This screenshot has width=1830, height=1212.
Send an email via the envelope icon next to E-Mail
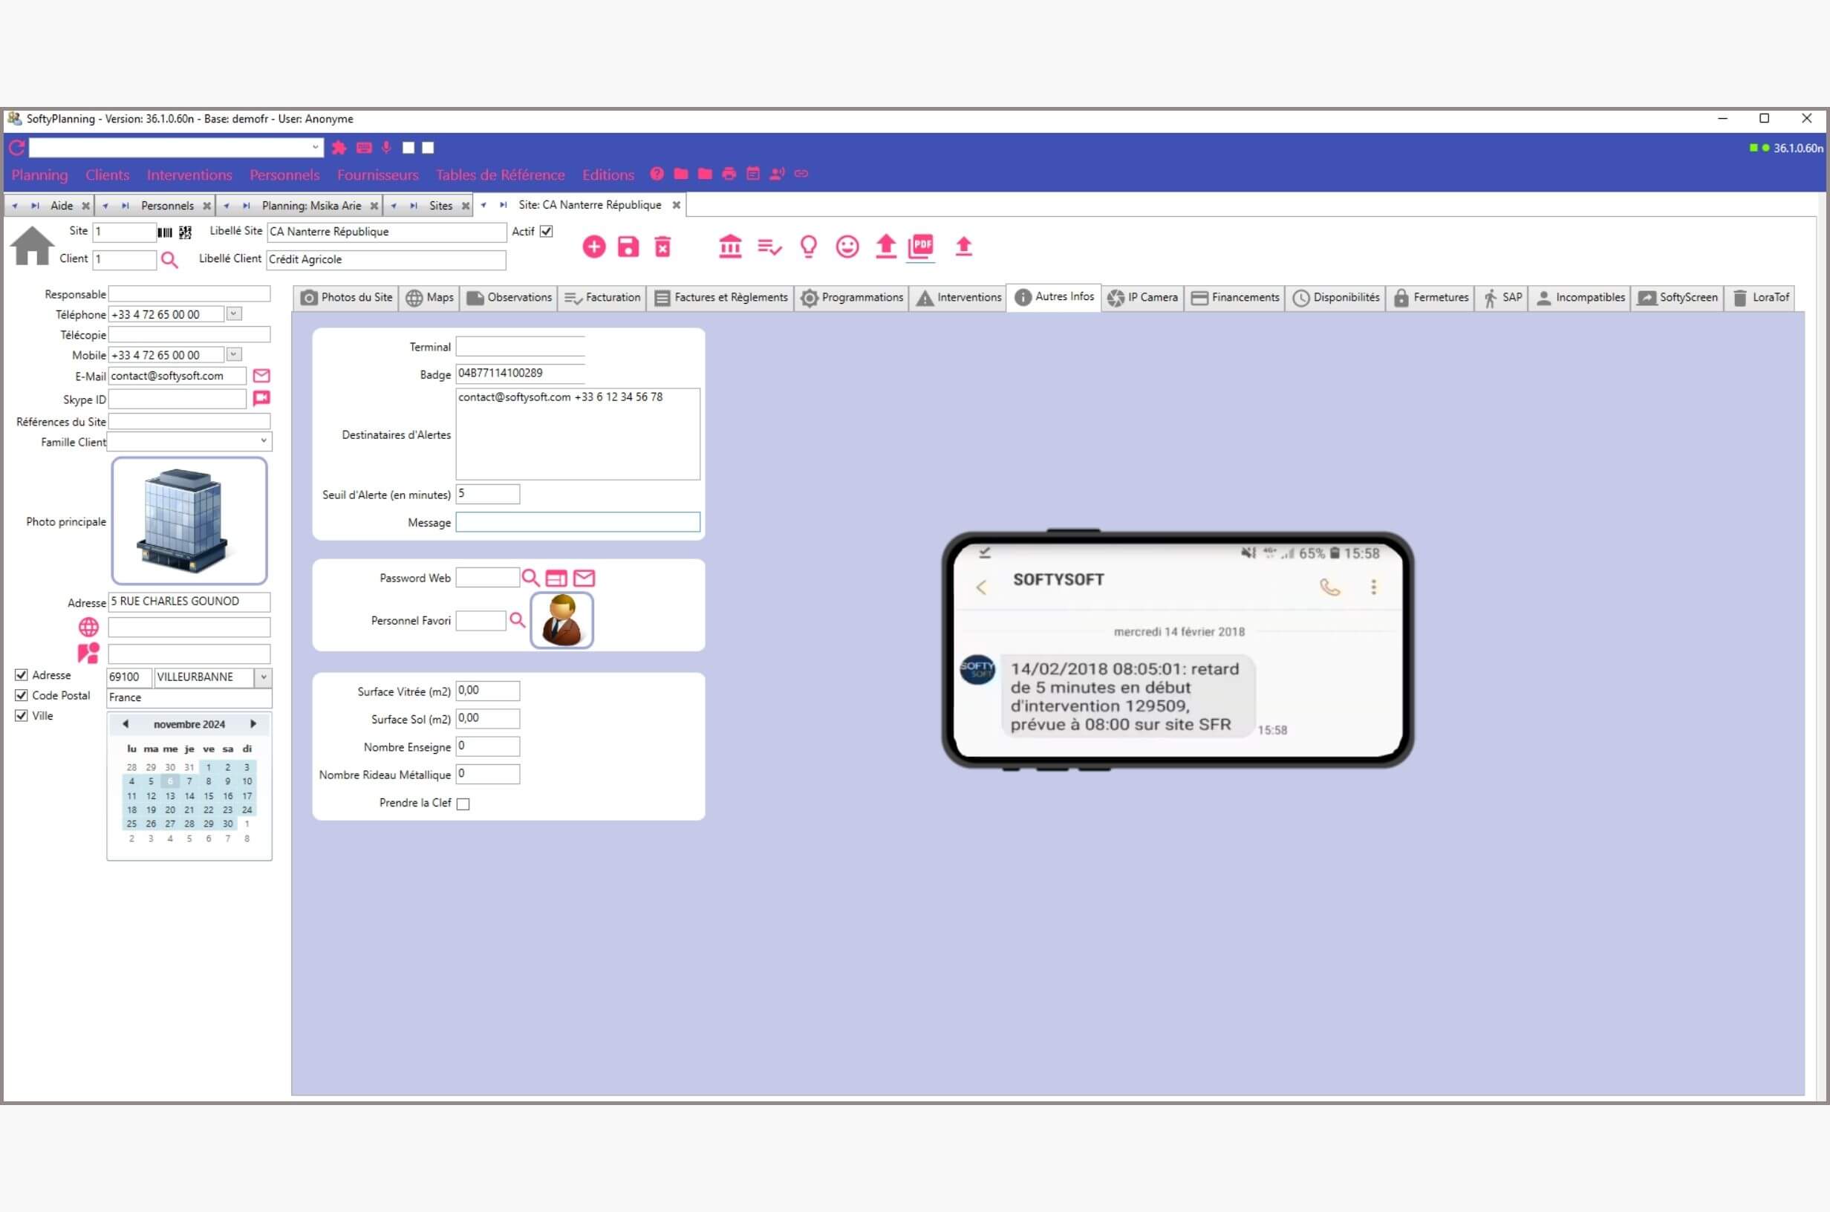(x=261, y=376)
